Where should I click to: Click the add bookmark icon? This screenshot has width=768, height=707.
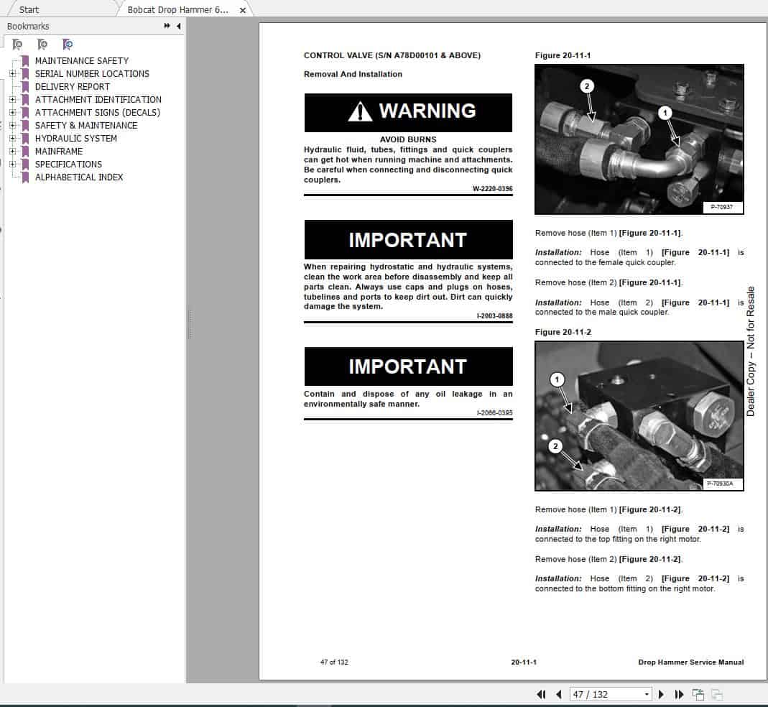[x=42, y=44]
